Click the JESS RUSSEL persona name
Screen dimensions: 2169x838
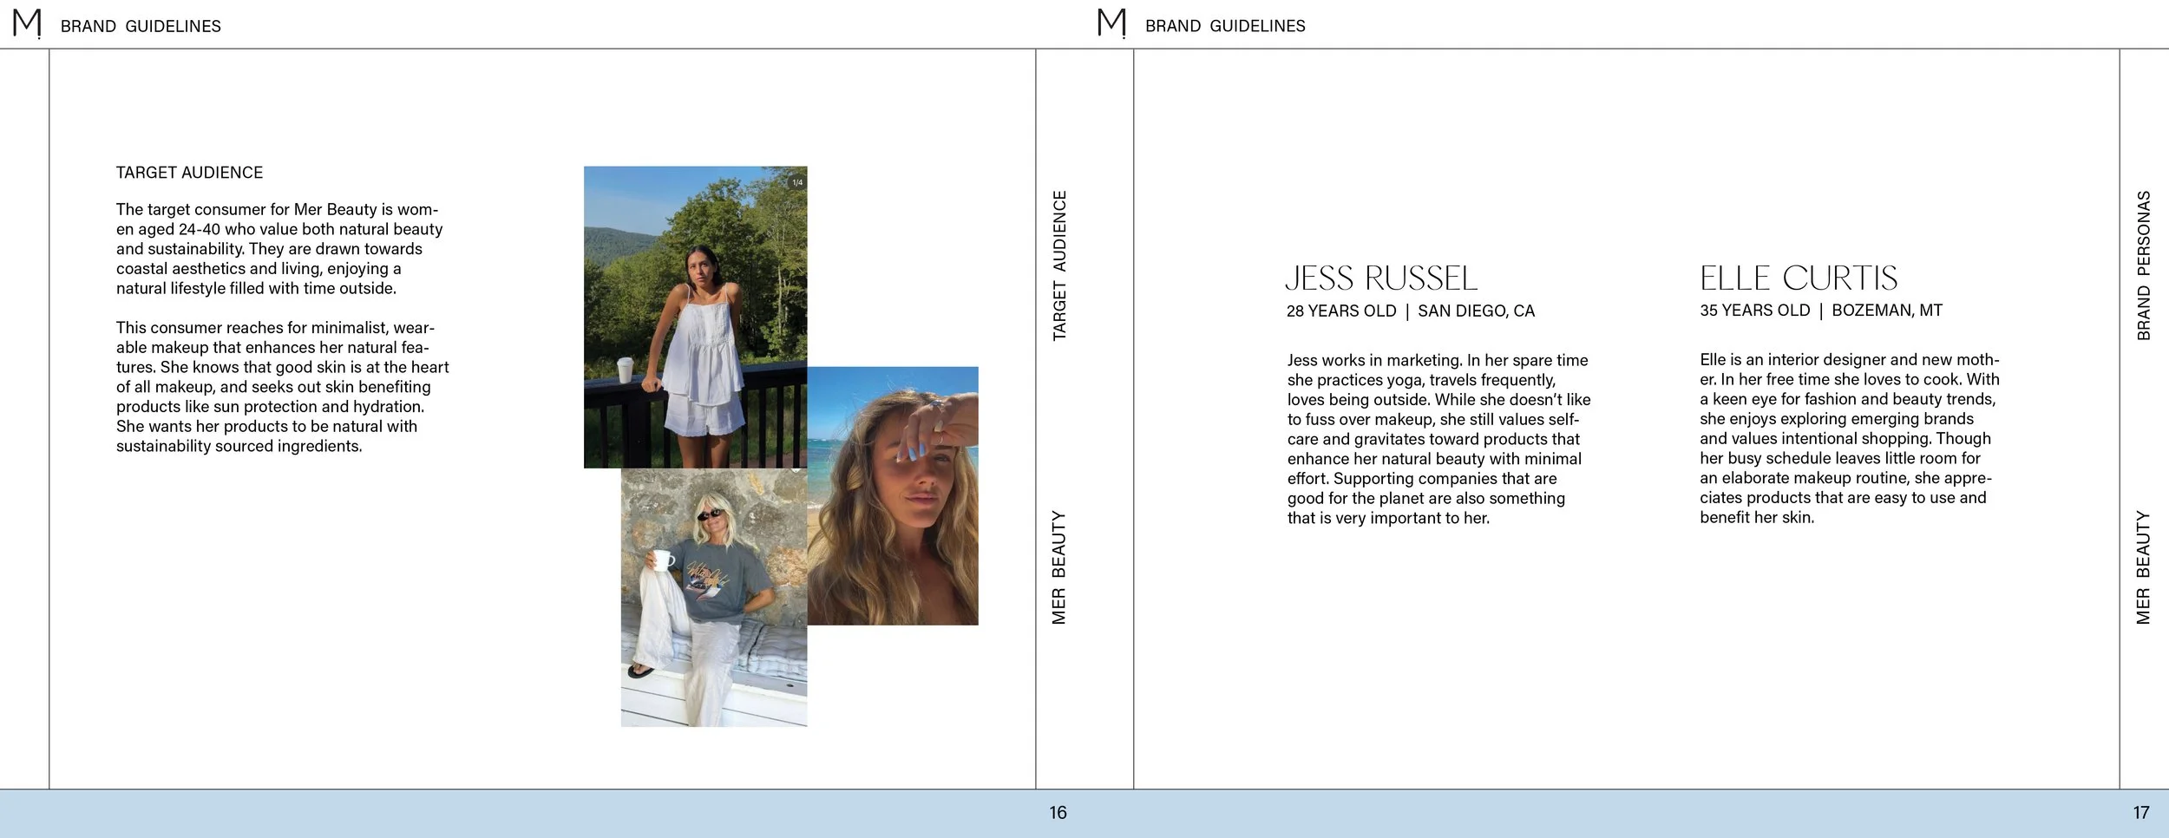1381,278
